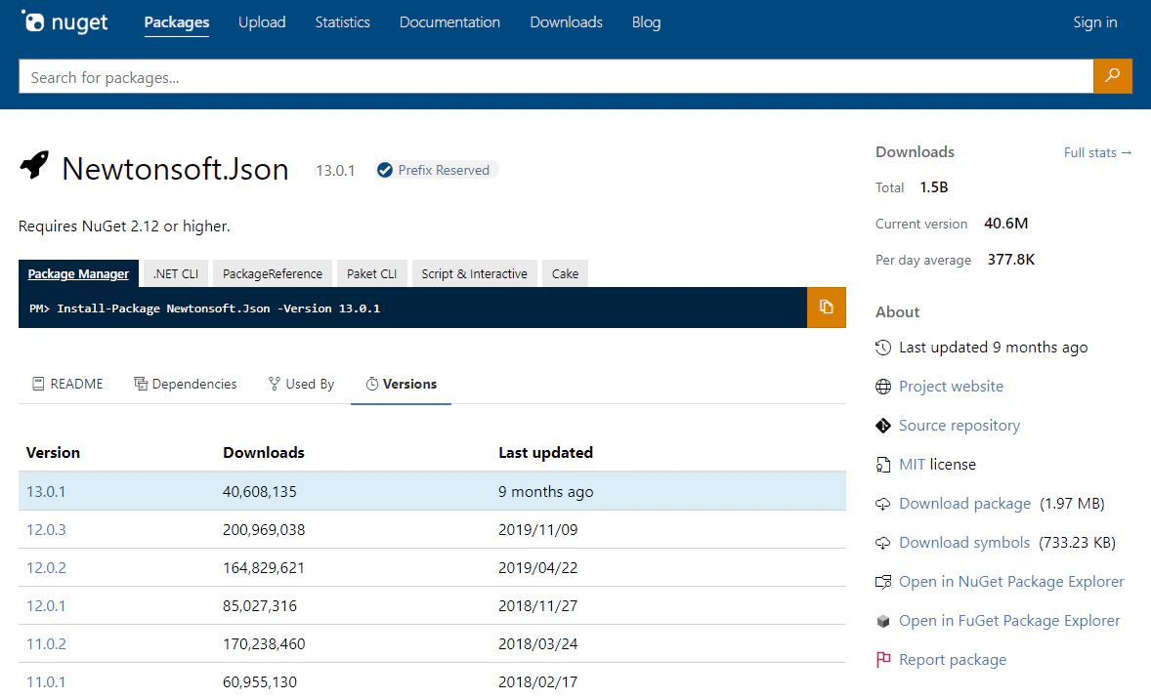Focus the Search for packages field
1151x699 pixels.
(556, 76)
